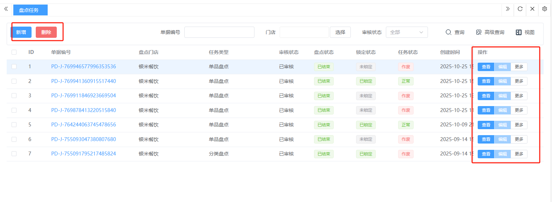Open the 视图 view layout option

525,32
